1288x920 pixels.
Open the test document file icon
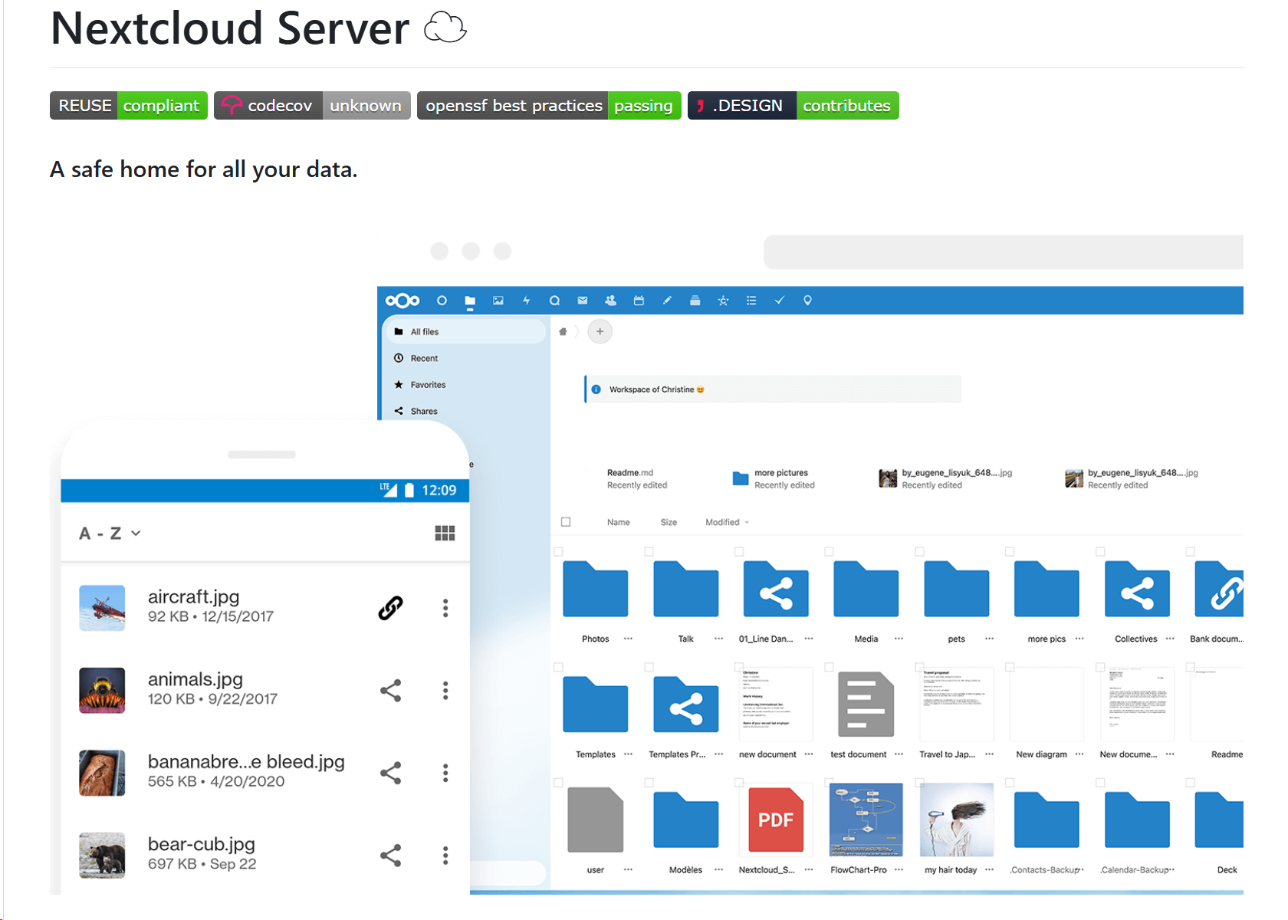click(866, 705)
